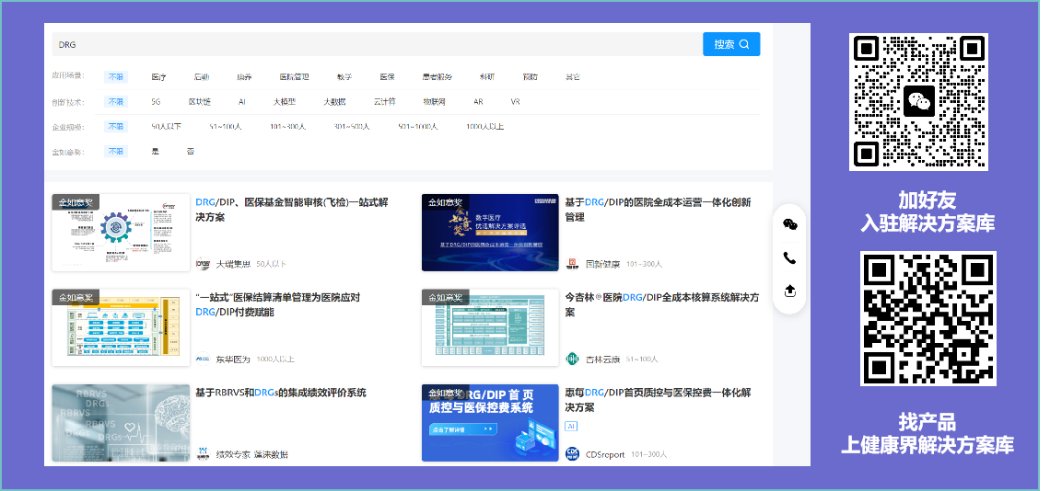
Task: Filter by 教学 application scenario
Action: coord(344,77)
